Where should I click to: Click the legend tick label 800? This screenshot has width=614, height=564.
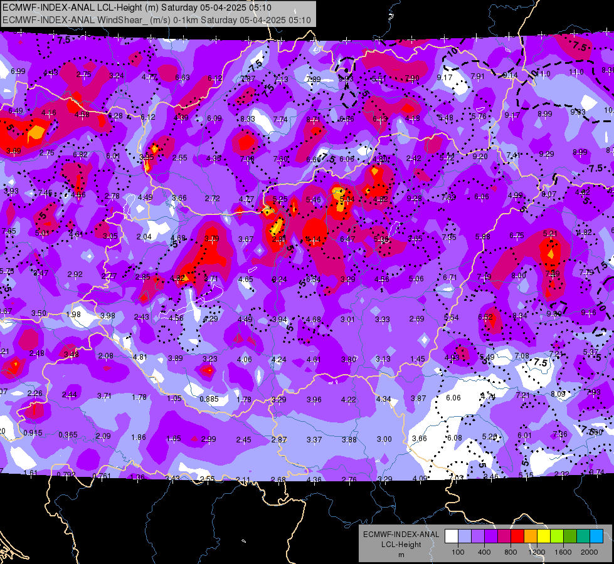(511, 552)
